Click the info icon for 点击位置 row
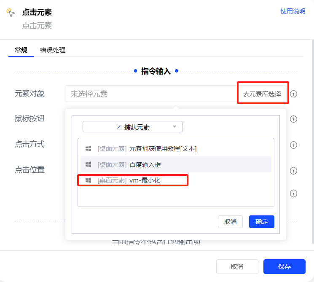Screen dimensions: 314x282 point(294,171)
